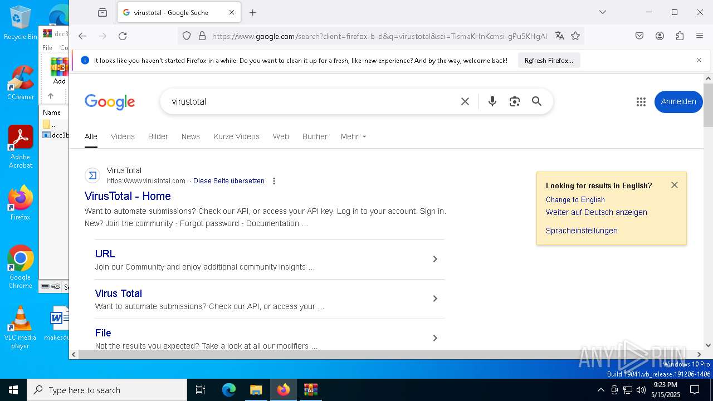Viewport: 713px width, 401px height.
Task: Submit search with magnifier icon
Action: coord(536,101)
